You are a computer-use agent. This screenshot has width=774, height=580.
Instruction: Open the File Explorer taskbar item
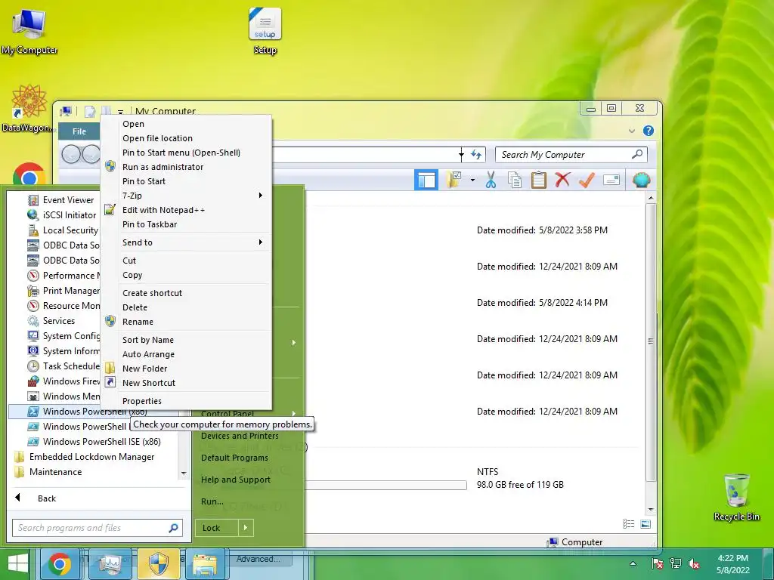204,564
